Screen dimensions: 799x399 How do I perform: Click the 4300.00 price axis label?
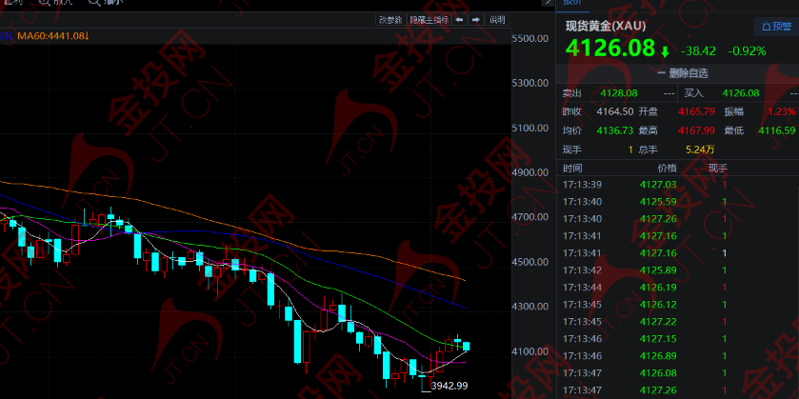530,307
